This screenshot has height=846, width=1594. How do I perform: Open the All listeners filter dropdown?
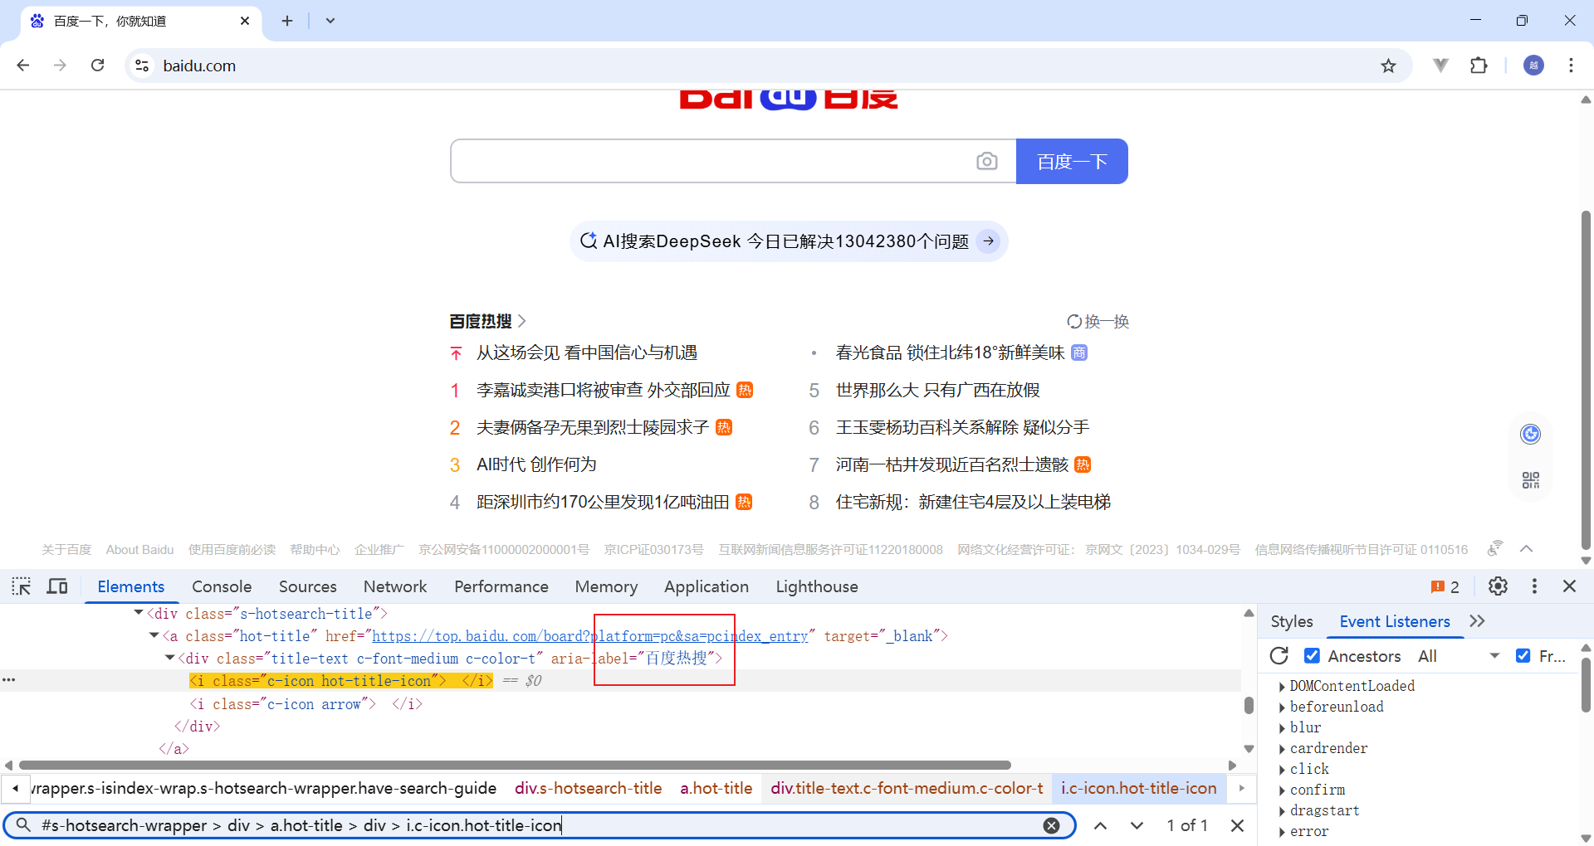(1459, 656)
